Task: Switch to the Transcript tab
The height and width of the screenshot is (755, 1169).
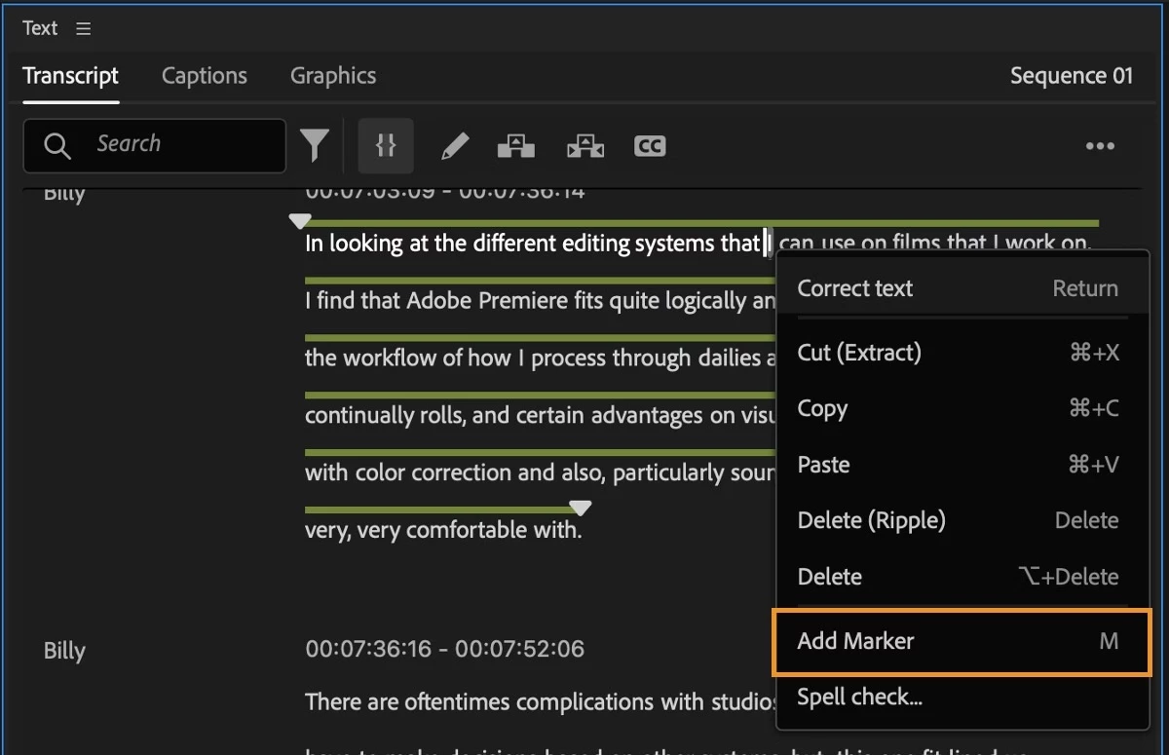Action: [70, 76]
